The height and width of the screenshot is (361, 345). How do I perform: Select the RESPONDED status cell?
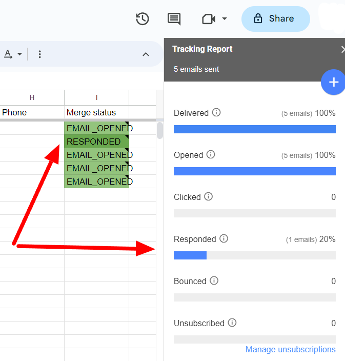[97, 142]
